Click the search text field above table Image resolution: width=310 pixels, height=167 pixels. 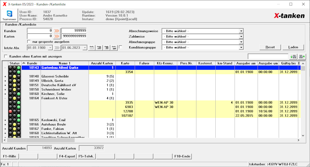268,57
